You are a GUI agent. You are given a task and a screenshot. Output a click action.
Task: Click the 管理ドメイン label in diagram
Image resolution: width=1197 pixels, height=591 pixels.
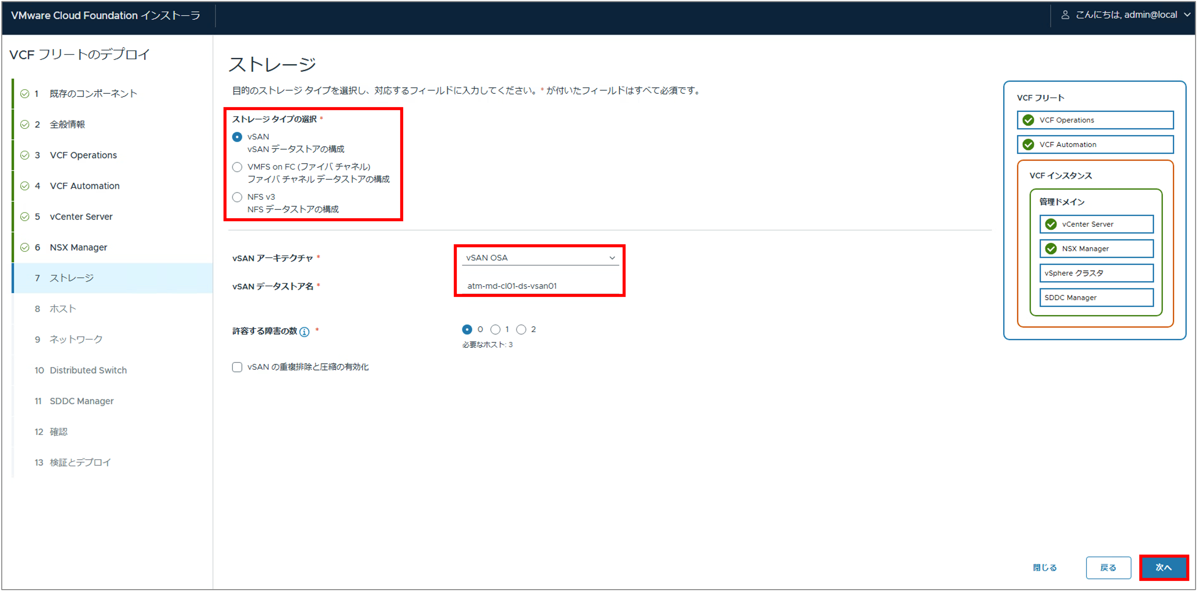[1062, 202]
